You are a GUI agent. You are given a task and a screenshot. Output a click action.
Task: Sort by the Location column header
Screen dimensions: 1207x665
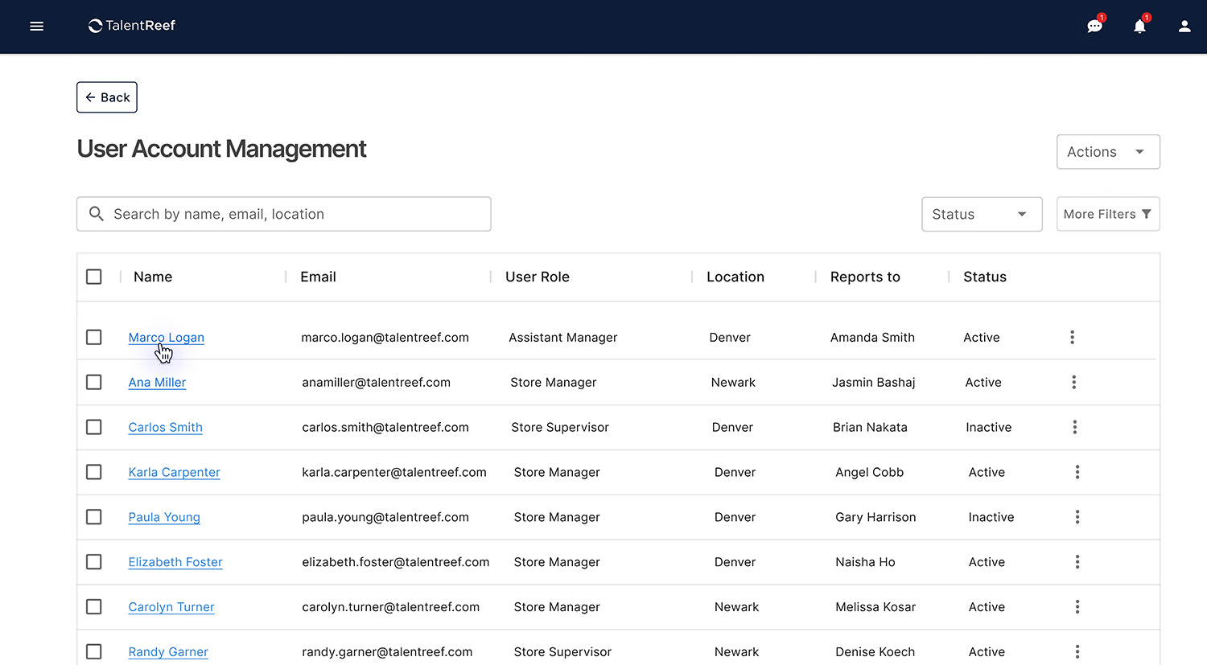coord(735,277)
